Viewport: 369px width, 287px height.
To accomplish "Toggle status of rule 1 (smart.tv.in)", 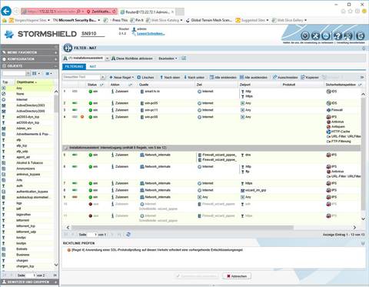I will pyautogui.click(x=91, y=92).
